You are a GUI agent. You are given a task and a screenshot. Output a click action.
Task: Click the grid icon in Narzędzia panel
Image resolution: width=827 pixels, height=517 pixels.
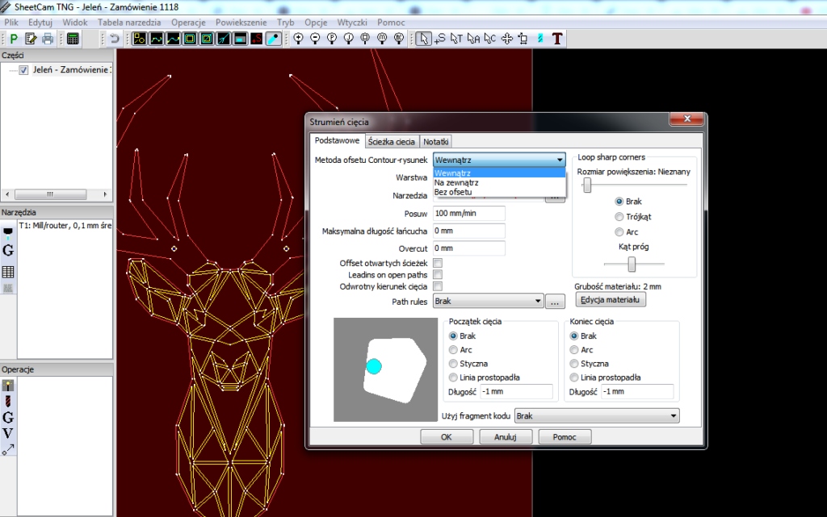[x=8, y=272]
